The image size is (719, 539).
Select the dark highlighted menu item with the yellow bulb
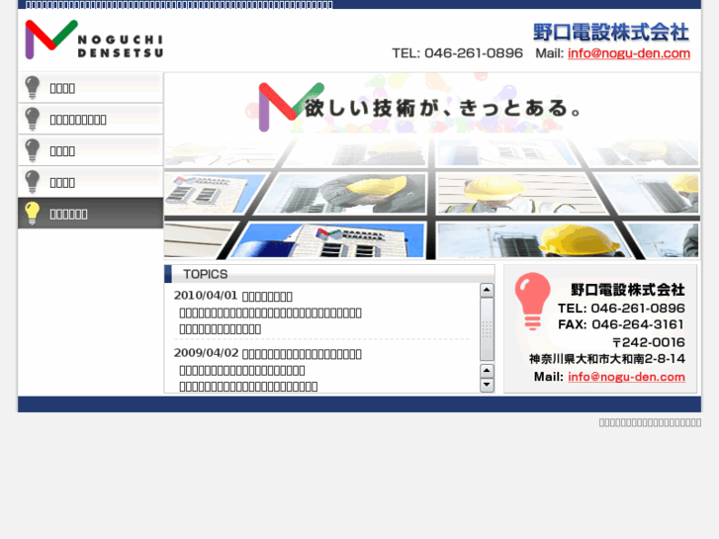pyautogui.click(x=91, y=214)
